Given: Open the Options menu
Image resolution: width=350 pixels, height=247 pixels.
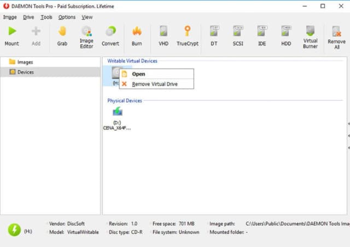Looking at the screenshot, I should tap(67, 17).
